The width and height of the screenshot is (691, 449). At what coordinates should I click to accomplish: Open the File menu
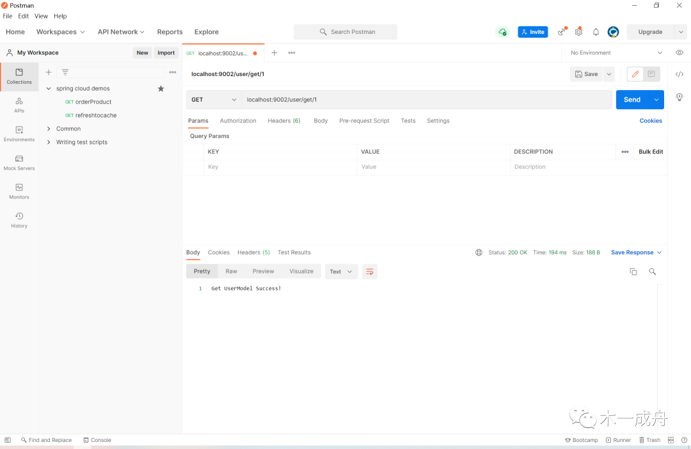click(8, 16)
